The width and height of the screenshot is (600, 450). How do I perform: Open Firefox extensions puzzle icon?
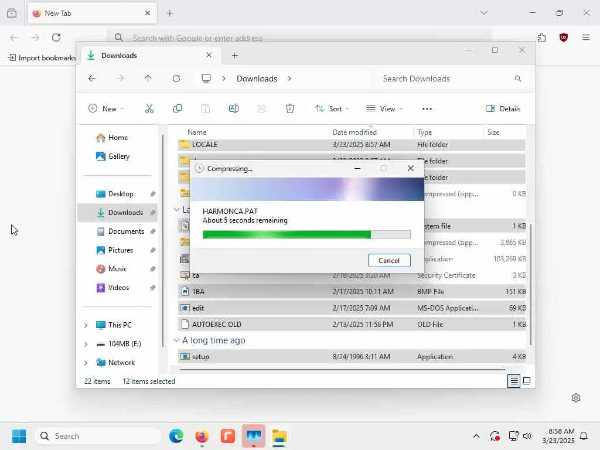click(x=542, y=37)
